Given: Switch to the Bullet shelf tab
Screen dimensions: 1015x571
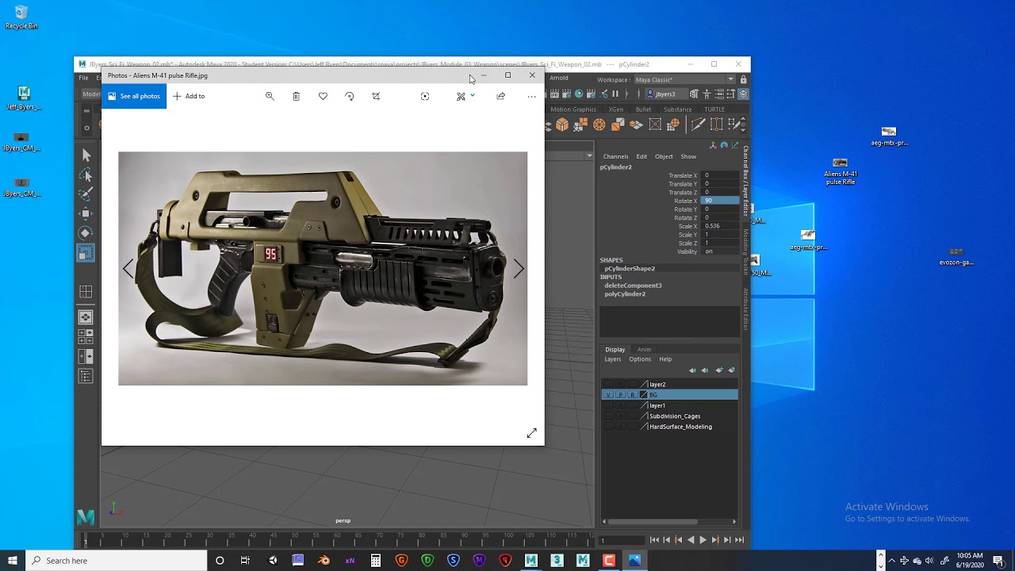Looking at the screenshot, I should [643, 109].
